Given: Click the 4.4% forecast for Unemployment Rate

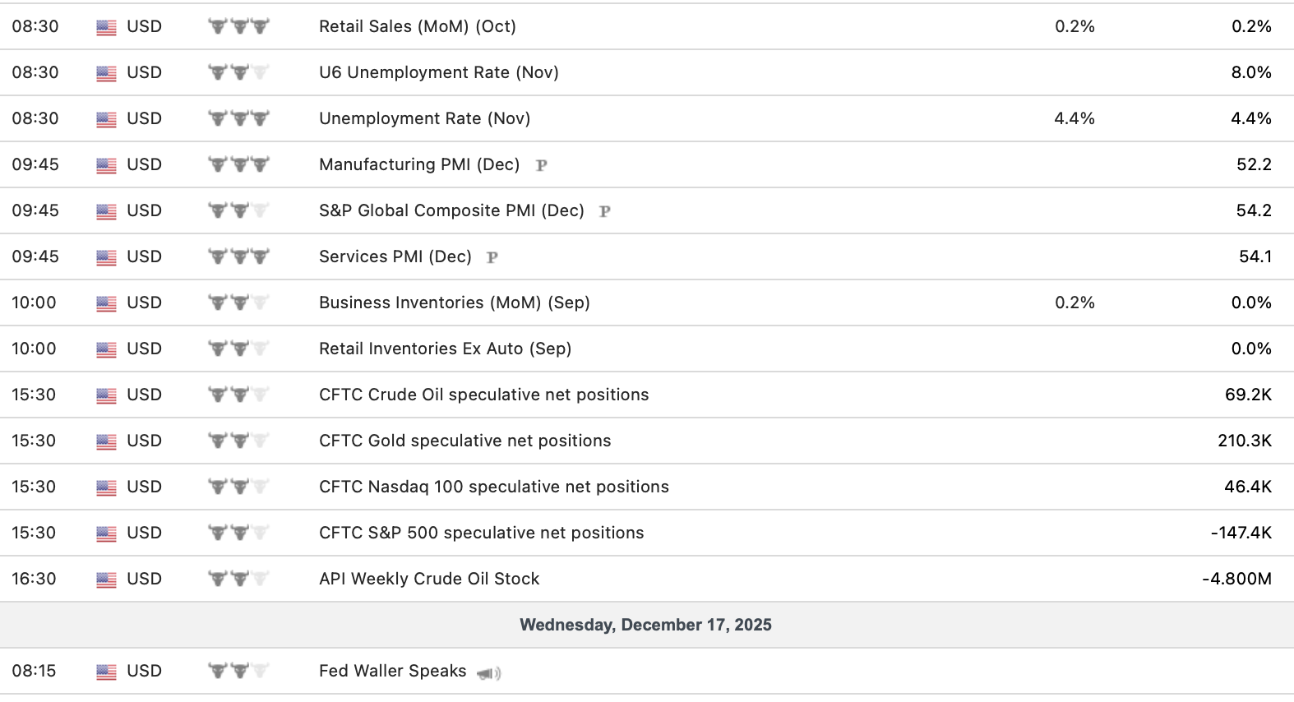Looking at the screenshot, I should coord(1074,118).
